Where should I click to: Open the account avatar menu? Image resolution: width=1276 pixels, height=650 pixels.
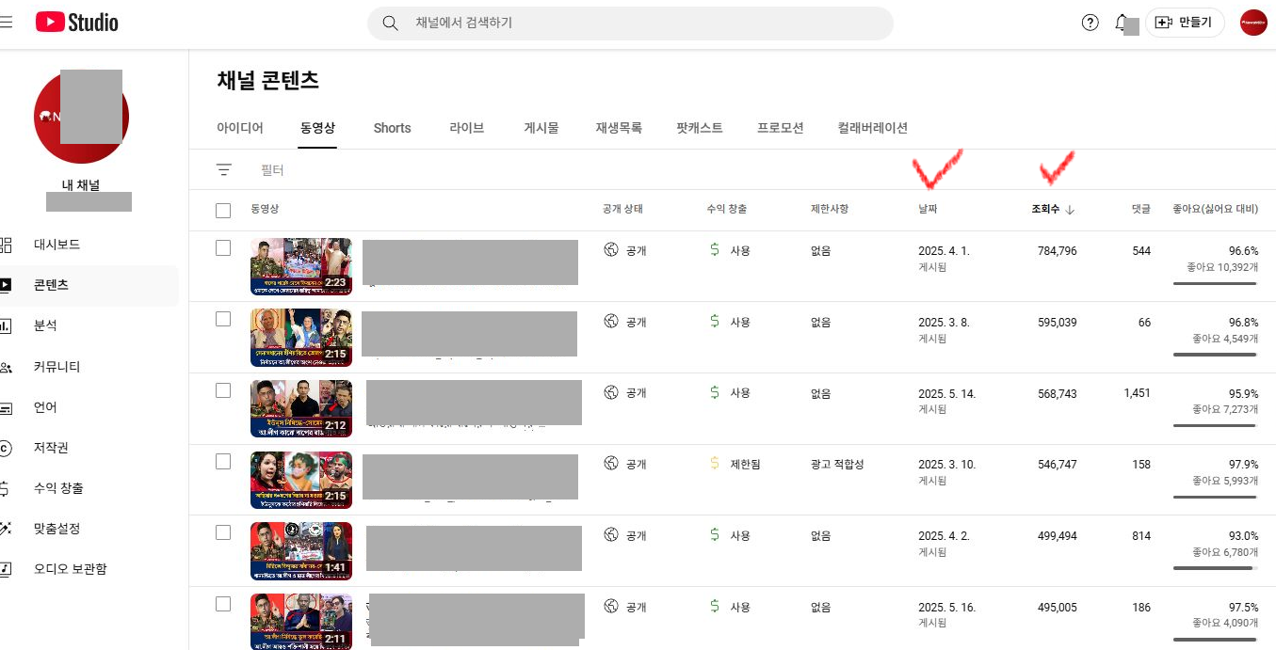click(1252, 23)
